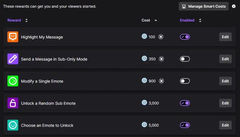Click the info icon beside Manage Smart Costs
Image resolution: width=240 pixels, height=137 pixels.
coord(233,6)
